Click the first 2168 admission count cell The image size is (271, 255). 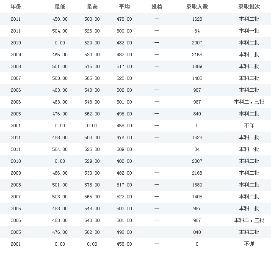(x=197, y=55)
